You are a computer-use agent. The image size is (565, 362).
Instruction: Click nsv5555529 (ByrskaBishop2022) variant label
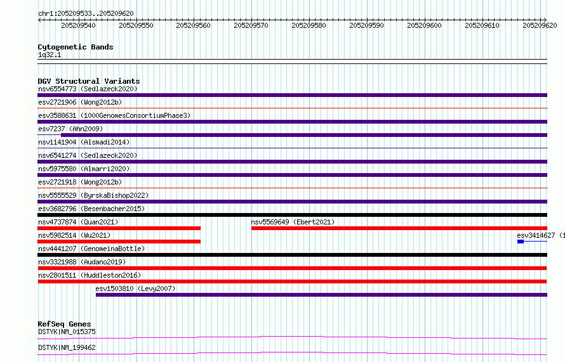(x=93, y=195)
